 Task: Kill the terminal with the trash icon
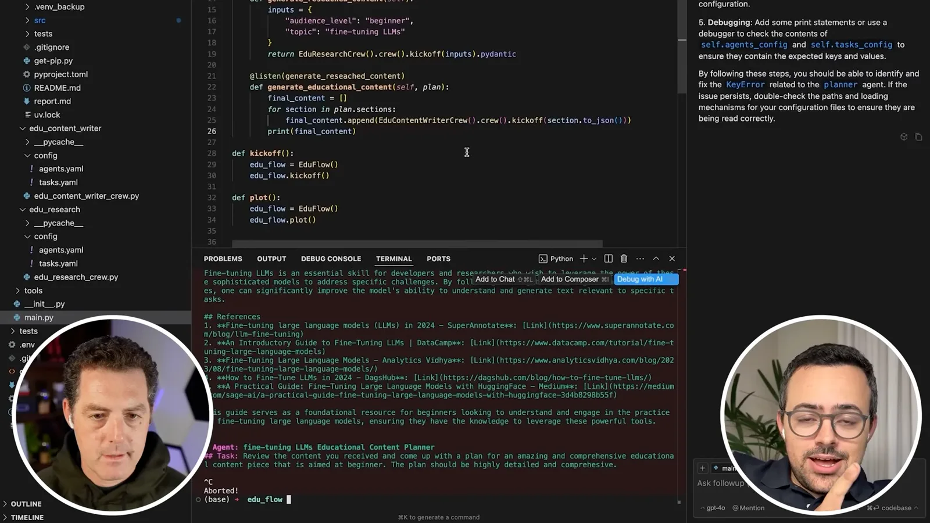624,259
